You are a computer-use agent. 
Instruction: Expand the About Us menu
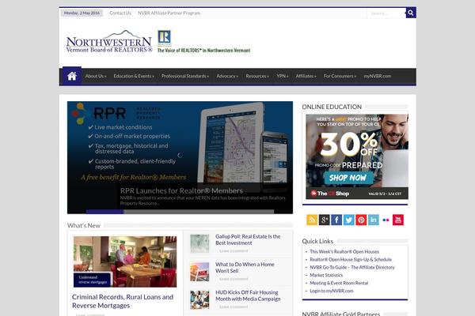pyautogui.click(x=96, y=76)
